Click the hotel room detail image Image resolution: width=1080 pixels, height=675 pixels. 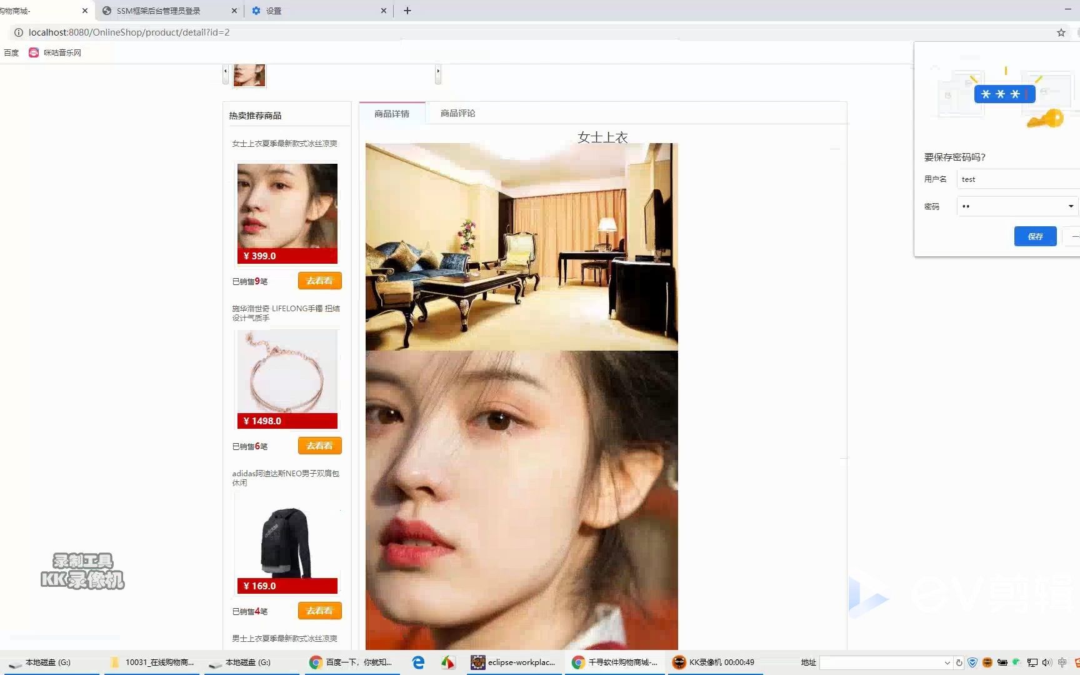521,247
